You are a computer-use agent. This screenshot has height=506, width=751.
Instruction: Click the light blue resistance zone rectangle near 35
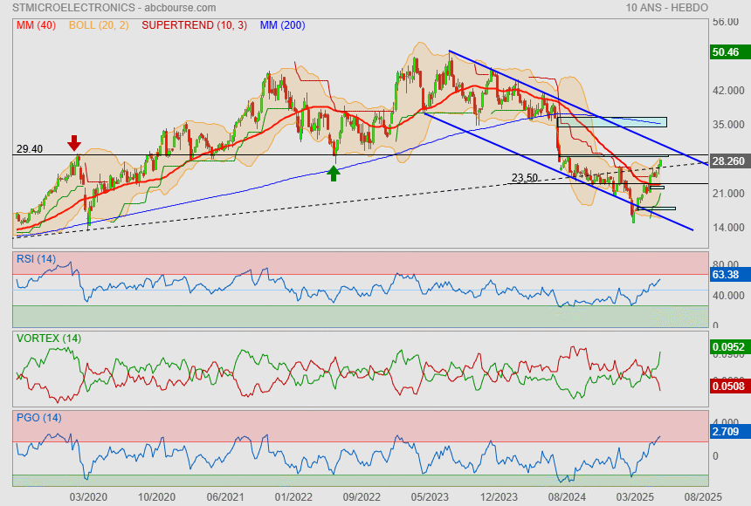(x=612, y=122)
